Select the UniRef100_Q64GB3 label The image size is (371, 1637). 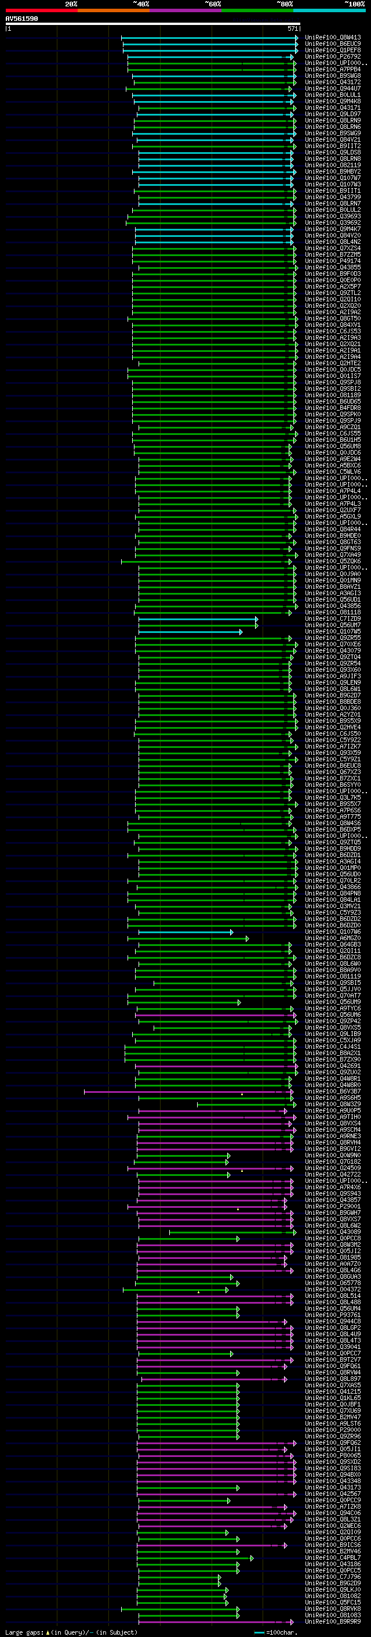click(332, 945)
